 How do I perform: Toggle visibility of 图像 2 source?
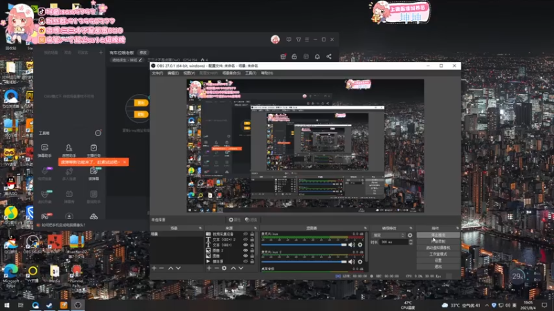pos(246,250)
